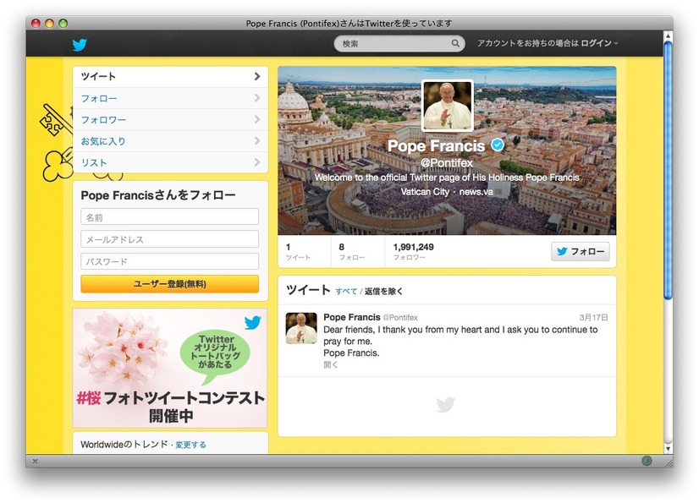Click the news.va link in profile
This screenshot has width=699, height=503.
click(x=476, y=192)
